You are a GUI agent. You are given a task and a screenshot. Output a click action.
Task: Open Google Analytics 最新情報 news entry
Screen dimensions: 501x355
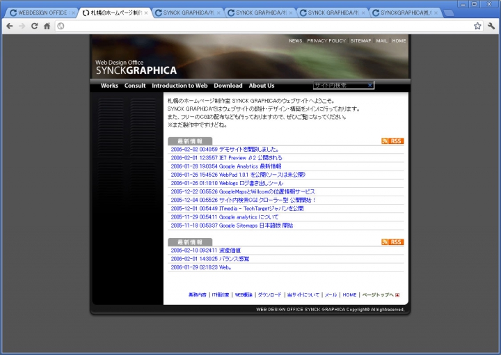click(x=226, y=166)
